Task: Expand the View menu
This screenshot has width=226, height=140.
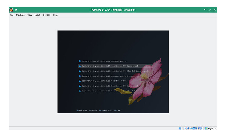Action: [29, 15]
